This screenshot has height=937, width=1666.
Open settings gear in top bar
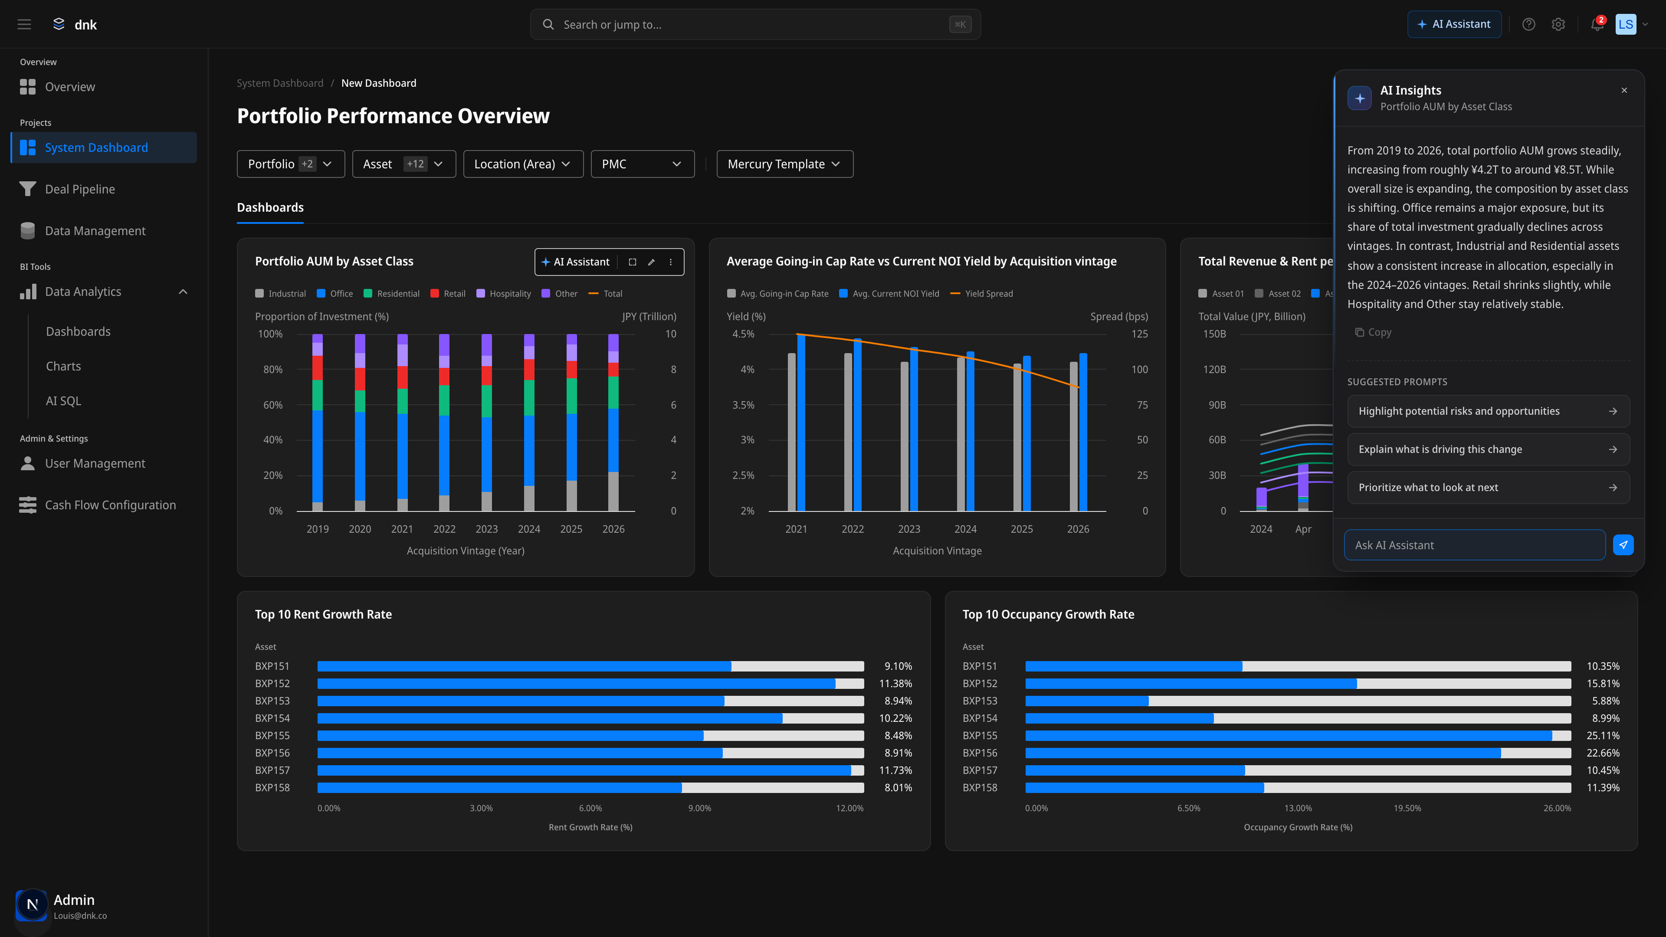click(x=1558, y=25)
